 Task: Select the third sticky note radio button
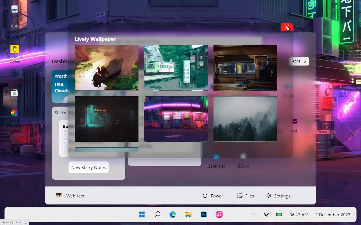click(x=65, y=150)
